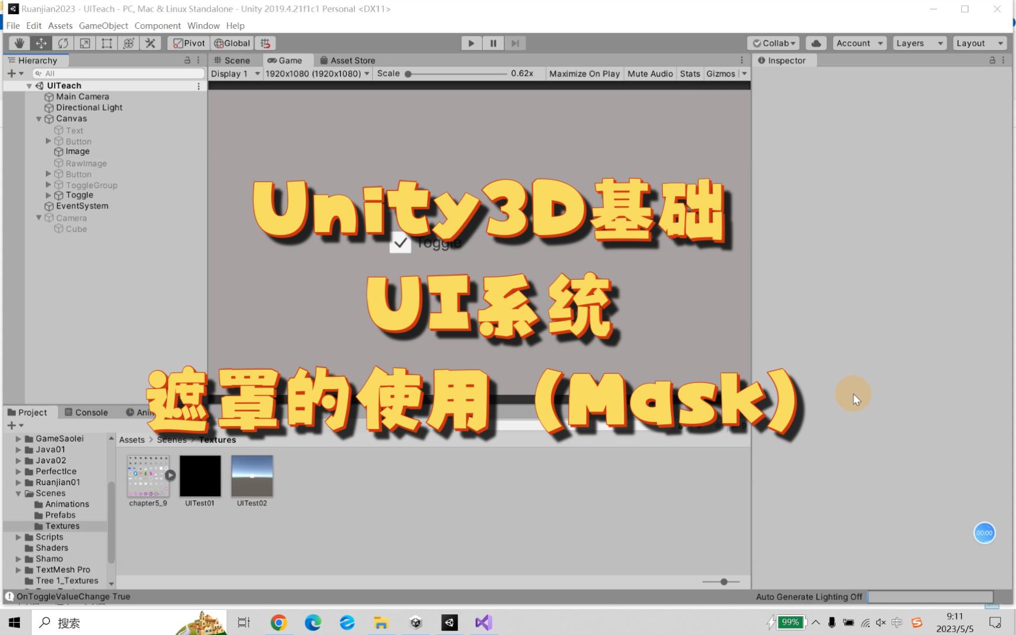
Task: Open Game view options menu
Action: [742, 60]
